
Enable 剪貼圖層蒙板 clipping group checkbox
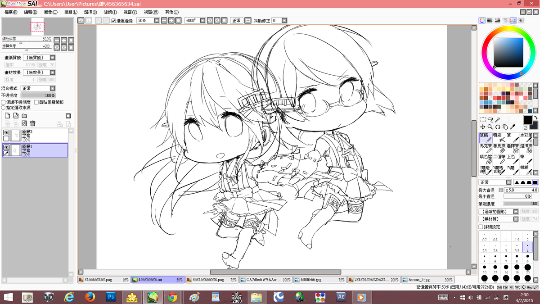tap(37, 102)
